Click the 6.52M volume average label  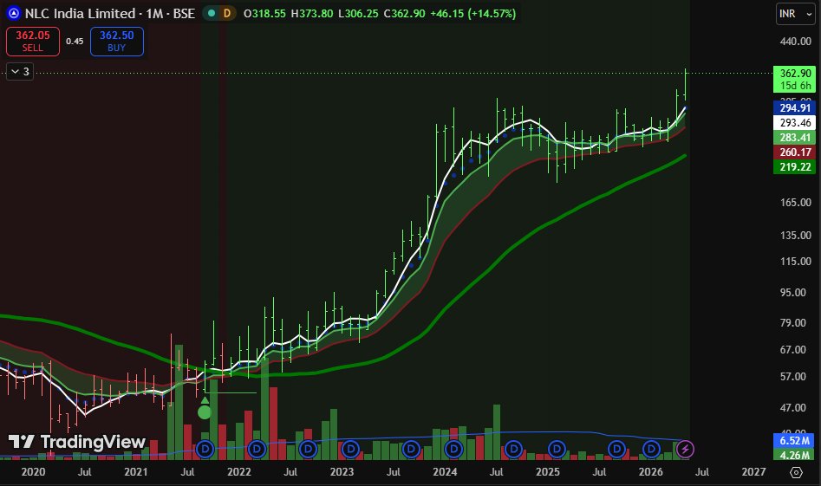[794, 440]
